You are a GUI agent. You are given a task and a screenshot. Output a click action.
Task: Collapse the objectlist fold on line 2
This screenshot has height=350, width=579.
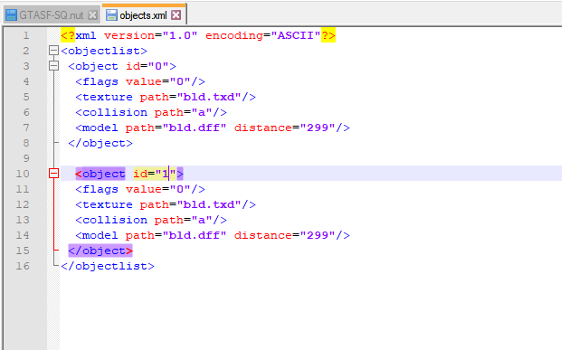(54, 51)
